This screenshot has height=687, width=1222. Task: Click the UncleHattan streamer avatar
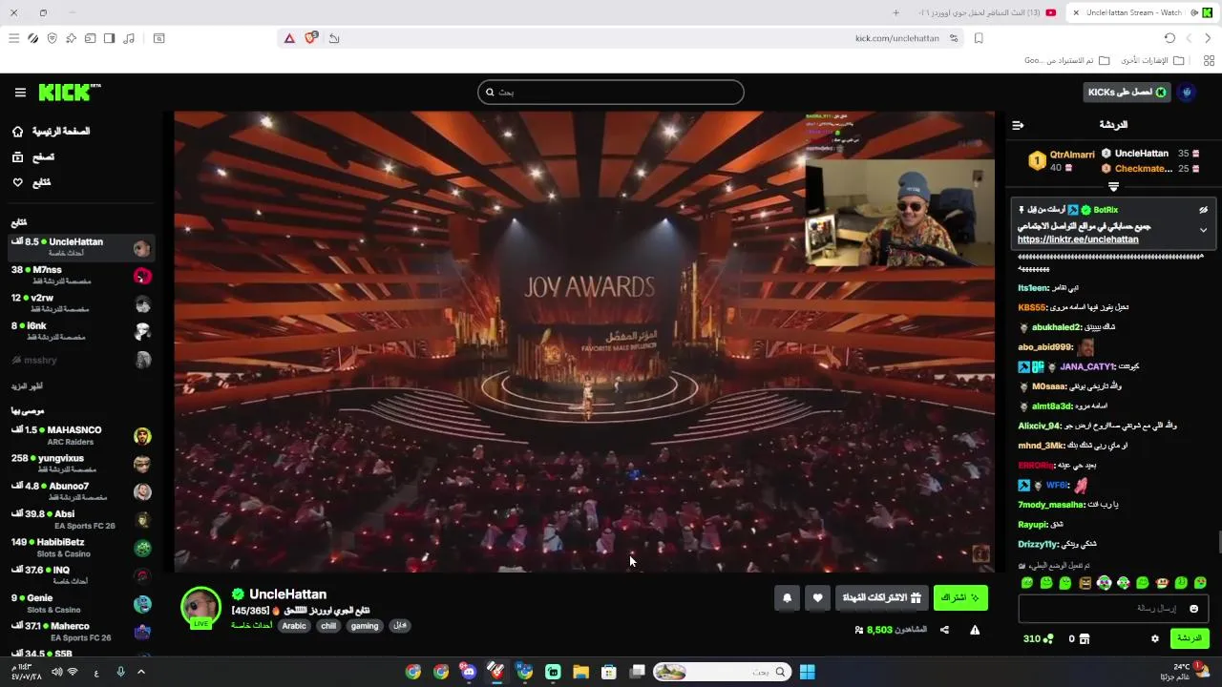click(200, 607)
